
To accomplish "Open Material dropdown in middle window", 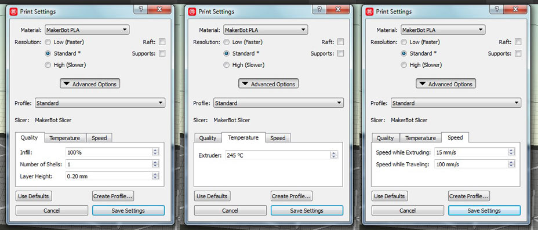I will [266, 30].
